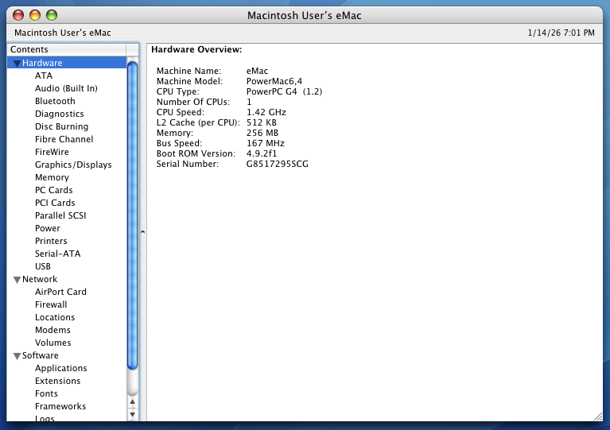This screenshot has height=430, width=610.
Task: Click the pane splitter handle
Action: coord(143,232)
